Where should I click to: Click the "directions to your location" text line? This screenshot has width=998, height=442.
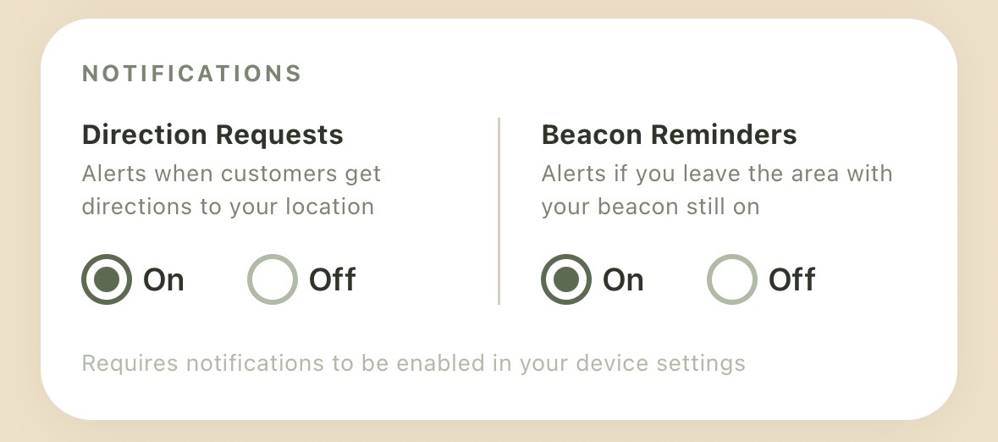(228, 207)
